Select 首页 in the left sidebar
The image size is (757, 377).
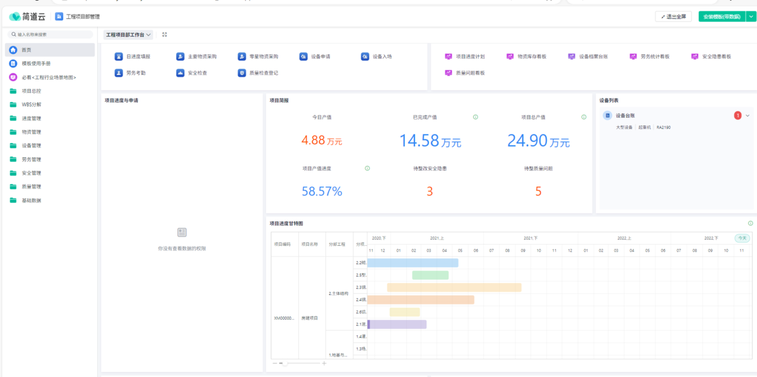click(x=26, y=50)
